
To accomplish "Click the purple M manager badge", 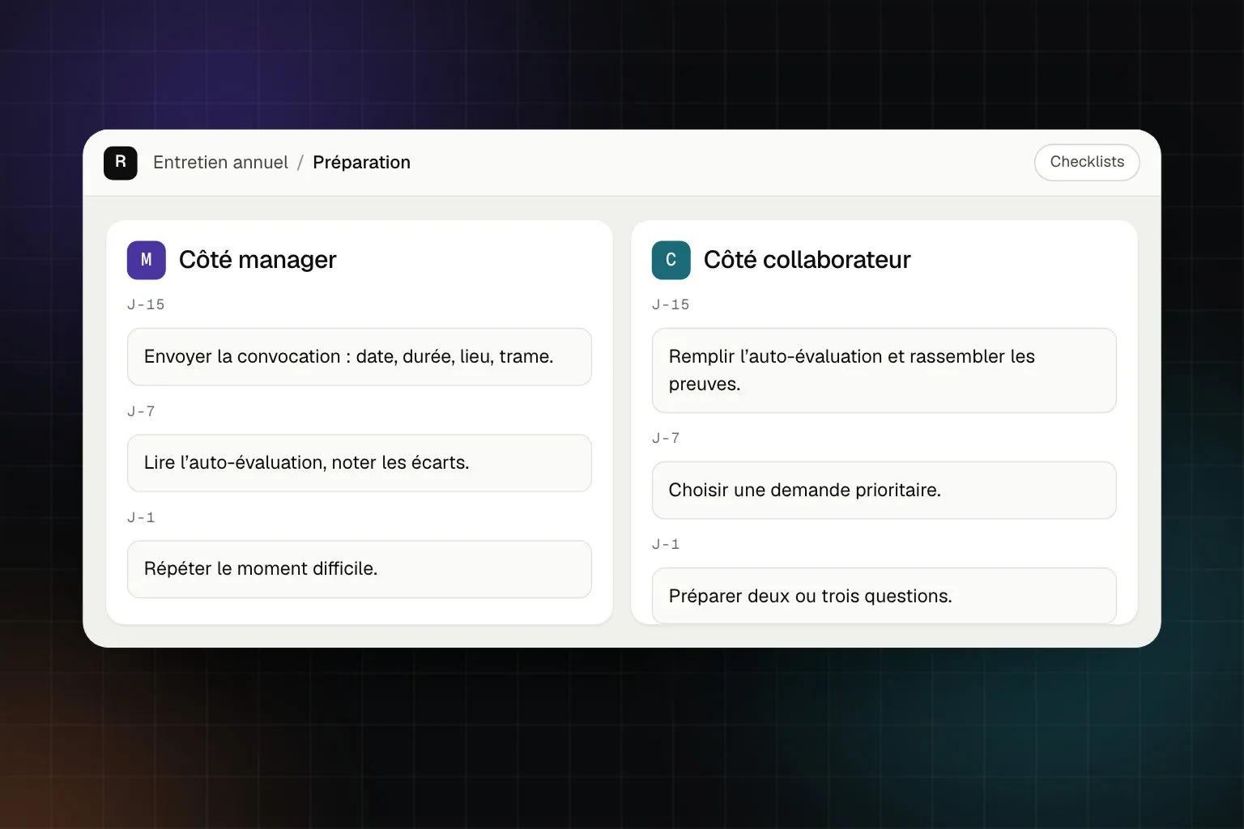I will pos(147,260).
